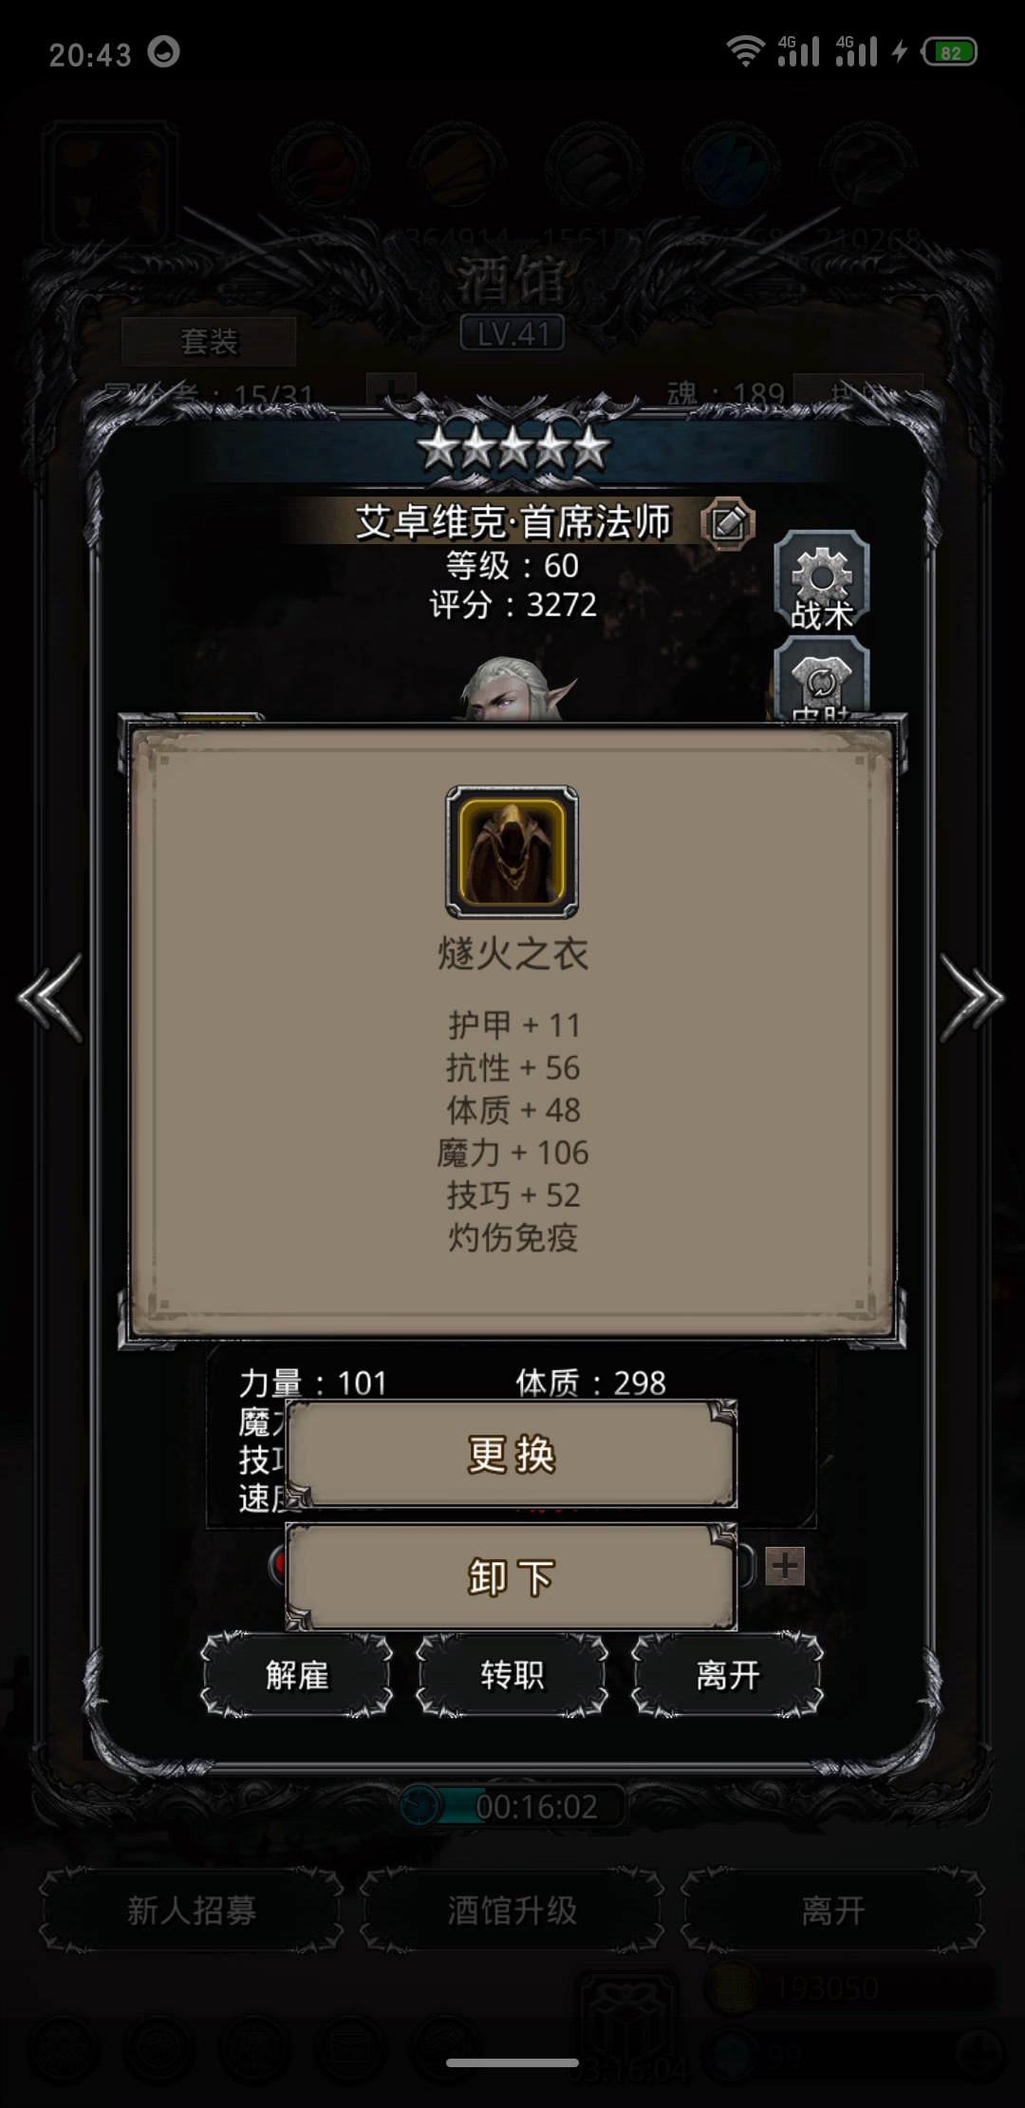
Task: Click the five-star rating row
Action: coord(513,447)
